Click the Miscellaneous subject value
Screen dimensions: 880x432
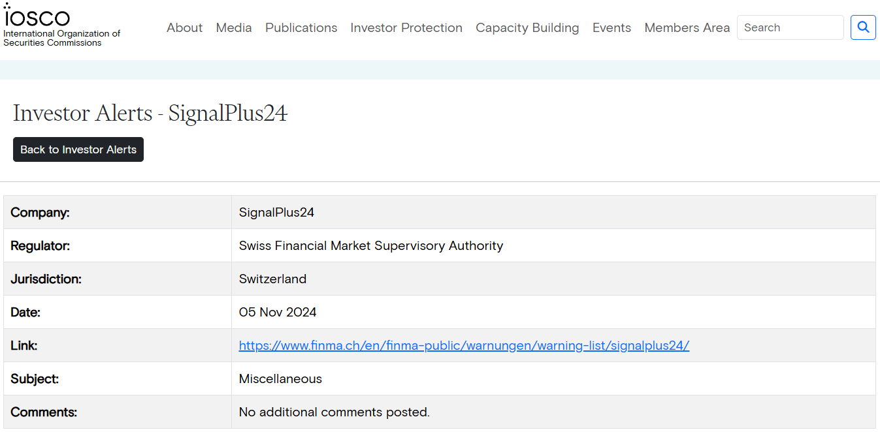click(x=280, y=379)
